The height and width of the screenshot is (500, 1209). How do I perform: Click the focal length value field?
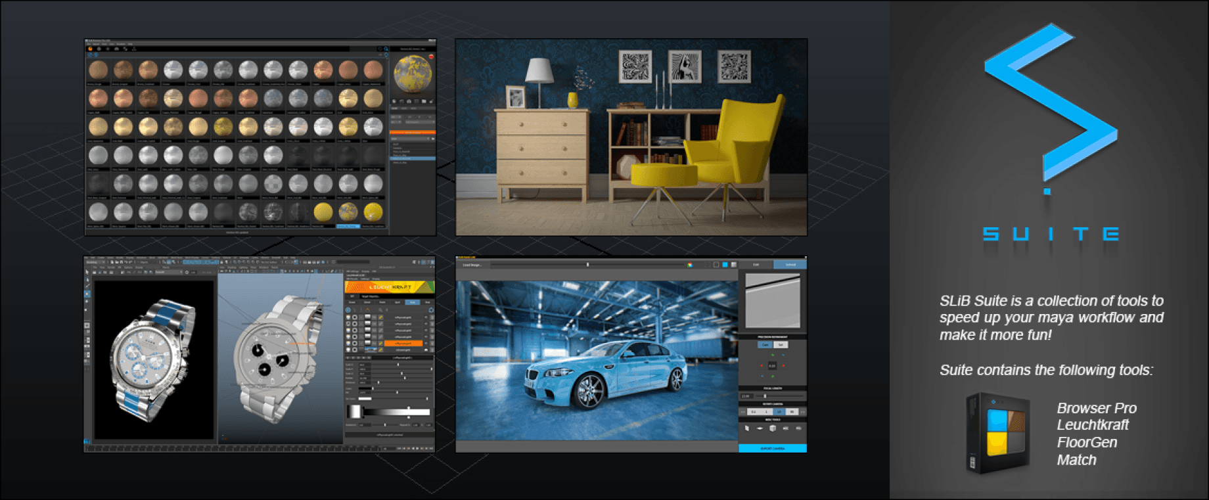tap(746, 396)
